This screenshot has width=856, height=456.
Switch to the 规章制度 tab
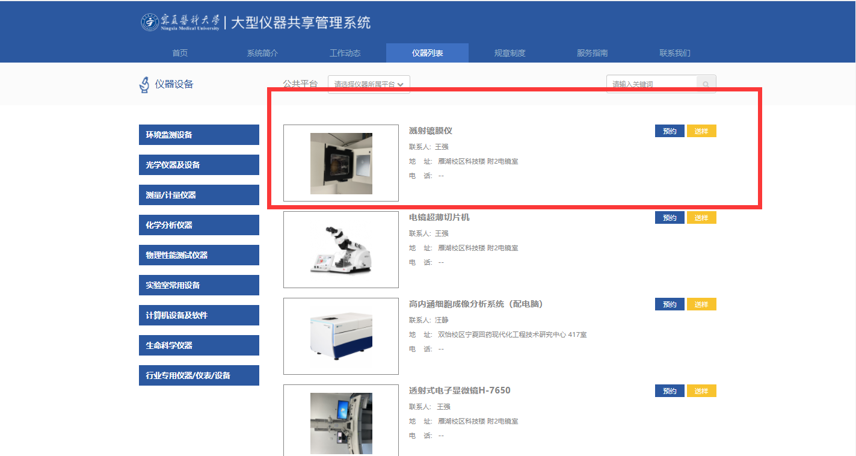510,53
